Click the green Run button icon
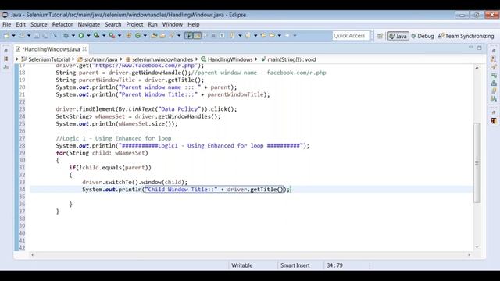The image size is (500, 281). (81, 36)
